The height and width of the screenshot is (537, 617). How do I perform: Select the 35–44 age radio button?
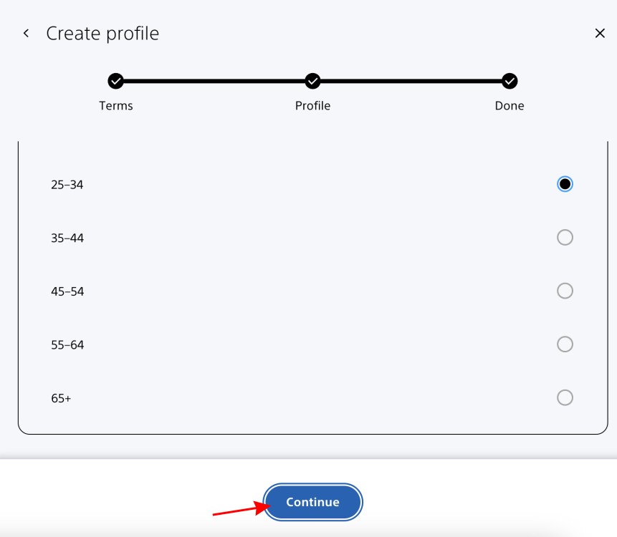(x=565, y=237)
